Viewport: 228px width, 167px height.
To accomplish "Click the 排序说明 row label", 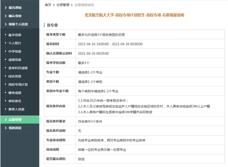I will 52,149.
